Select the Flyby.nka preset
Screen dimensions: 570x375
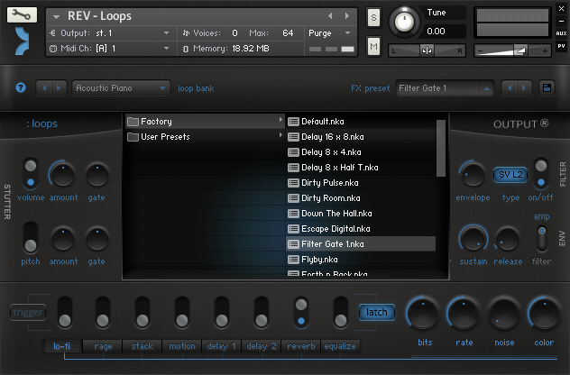[361, 260]
